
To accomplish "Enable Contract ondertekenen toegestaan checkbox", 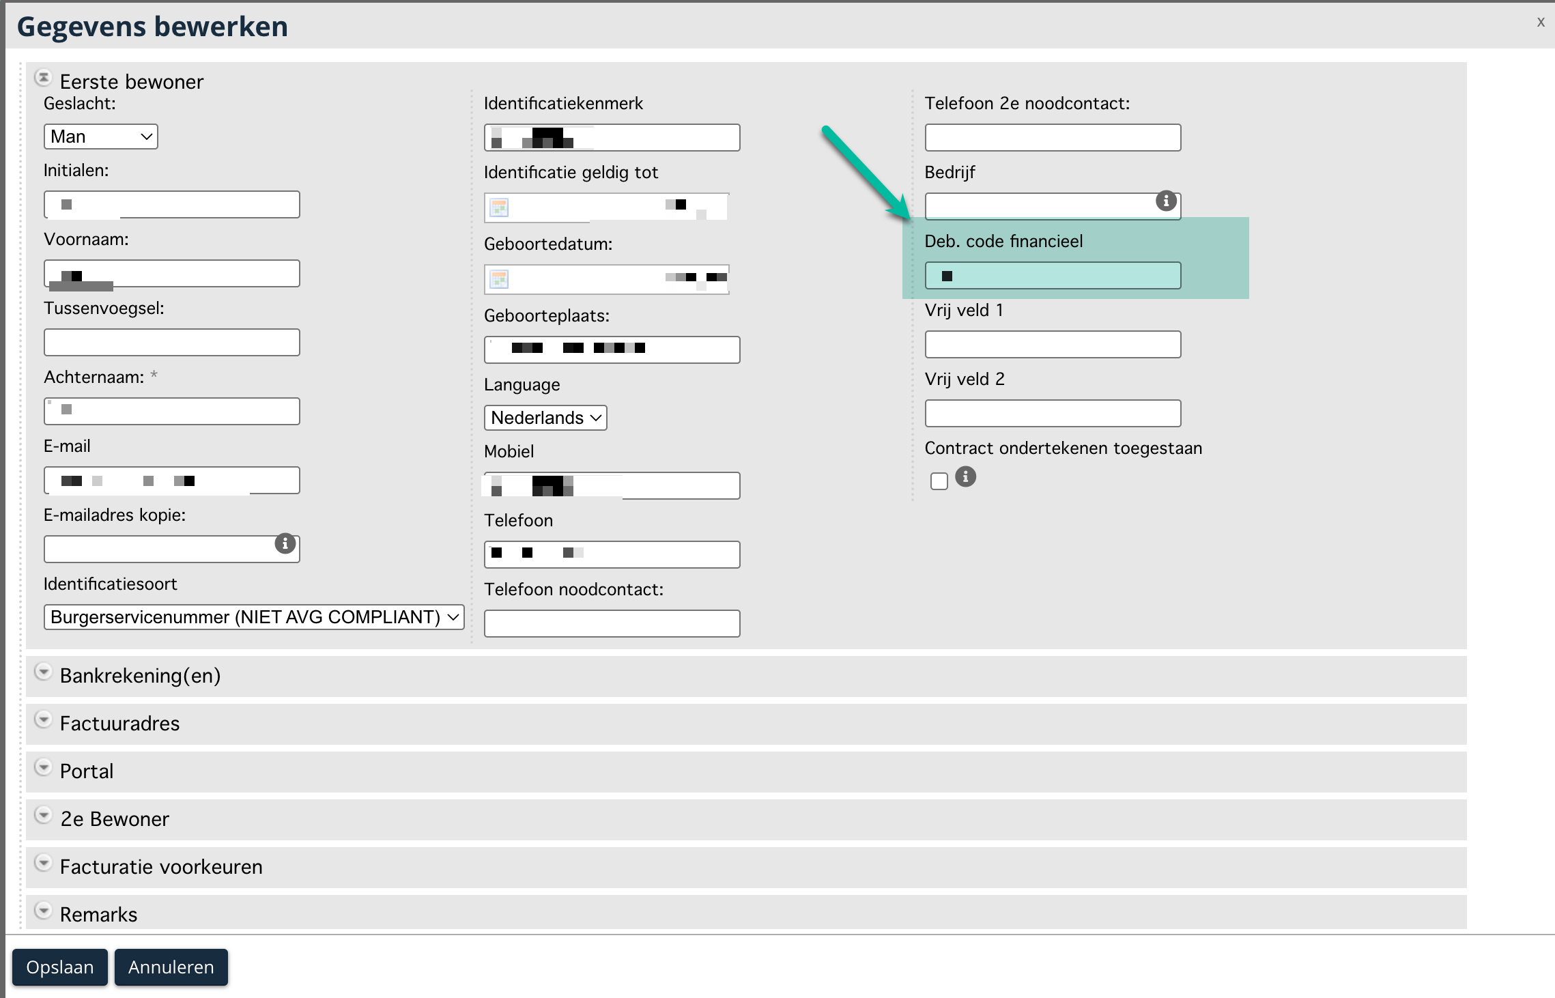I will point(939,481).
